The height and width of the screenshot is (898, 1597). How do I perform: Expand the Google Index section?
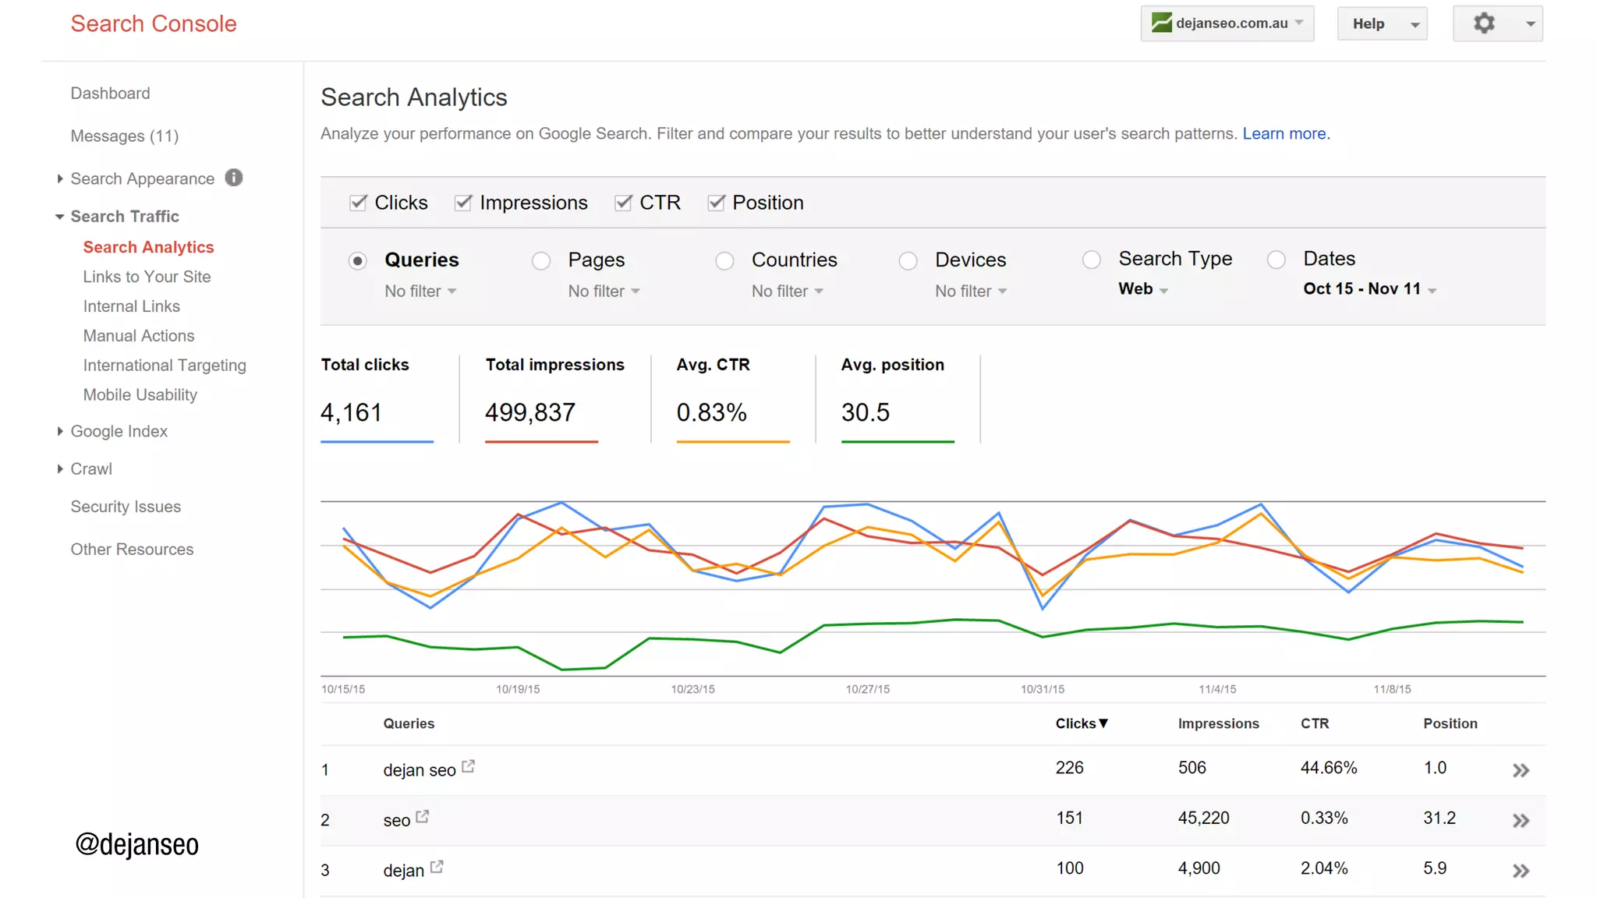119,431
